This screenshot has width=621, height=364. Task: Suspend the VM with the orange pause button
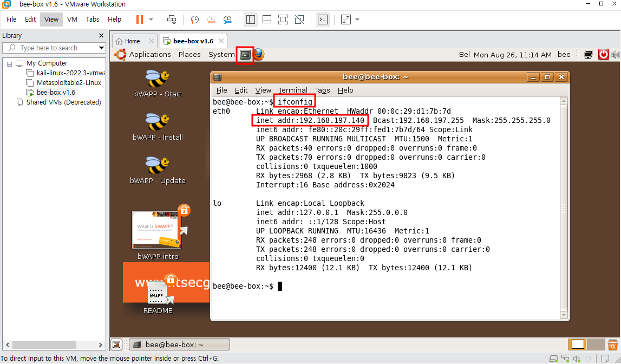[x=139, y=19]
